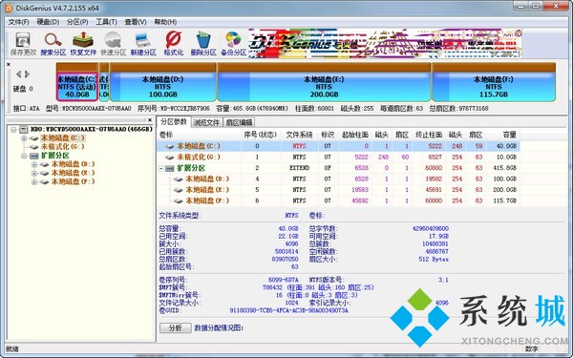Open the 帮助(H) menu
Viewport: 573px width, 358px height.
point(165,22)
